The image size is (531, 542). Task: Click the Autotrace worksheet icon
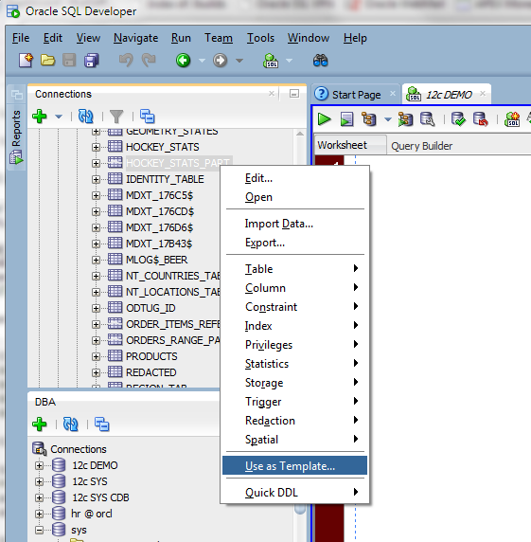[405, 119]
